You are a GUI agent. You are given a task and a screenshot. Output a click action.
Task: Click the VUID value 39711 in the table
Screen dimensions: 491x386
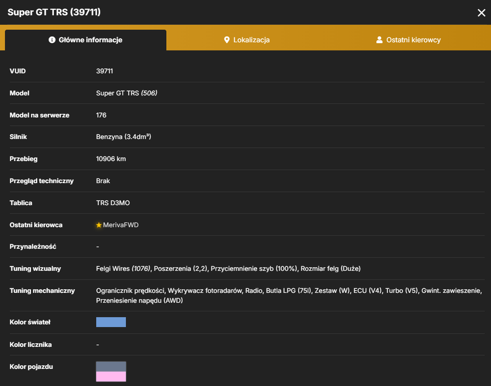click(x=104, y=71)
